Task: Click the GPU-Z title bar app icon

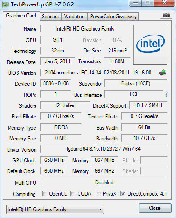Action: (5, 4)
